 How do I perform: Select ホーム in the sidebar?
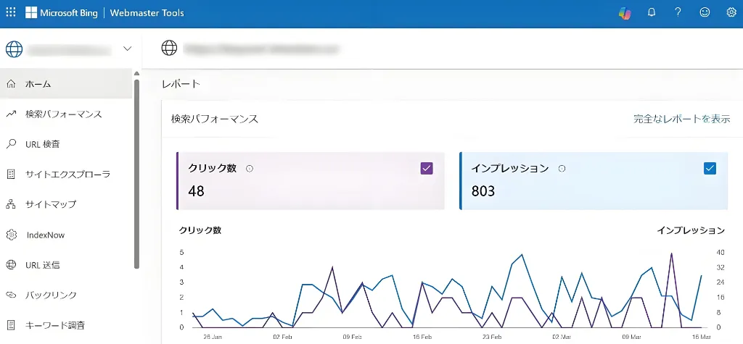click(x=38, y=84)
